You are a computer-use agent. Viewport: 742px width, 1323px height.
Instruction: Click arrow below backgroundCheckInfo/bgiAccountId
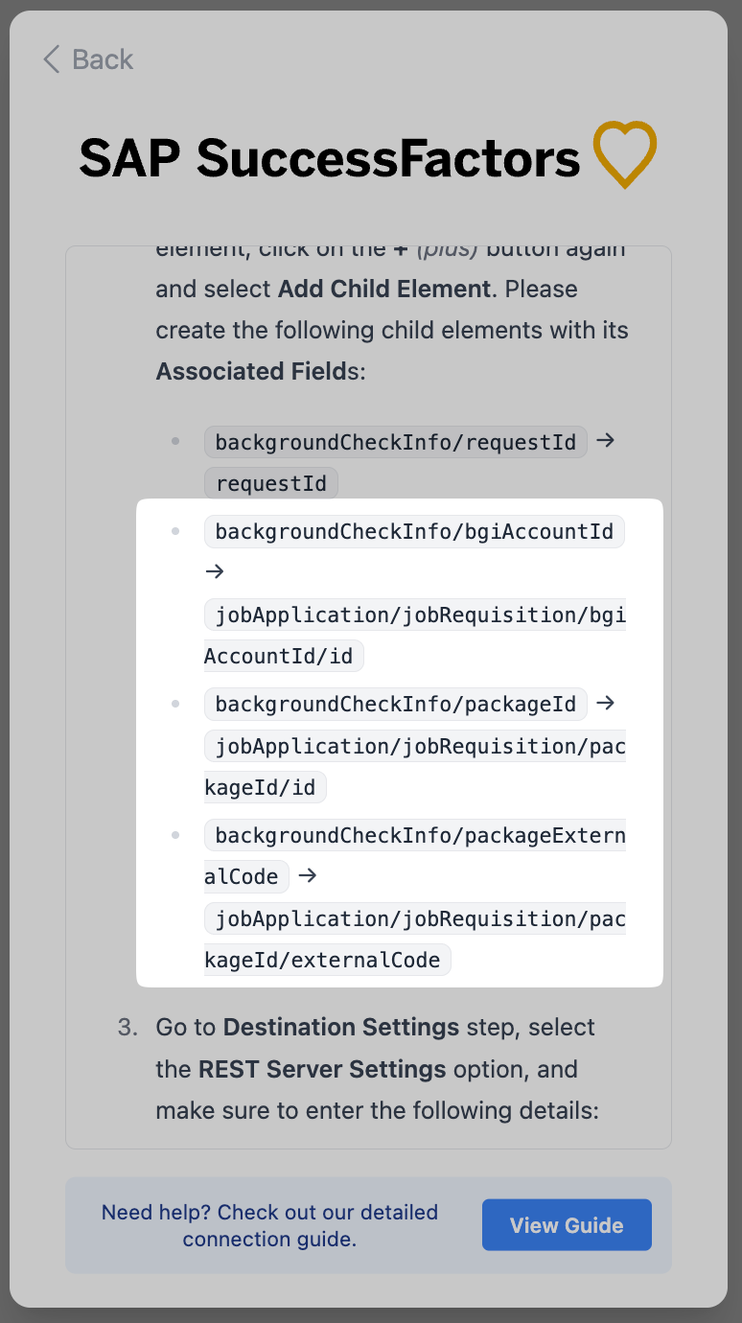pyautogui.click(x=215, y=572)
